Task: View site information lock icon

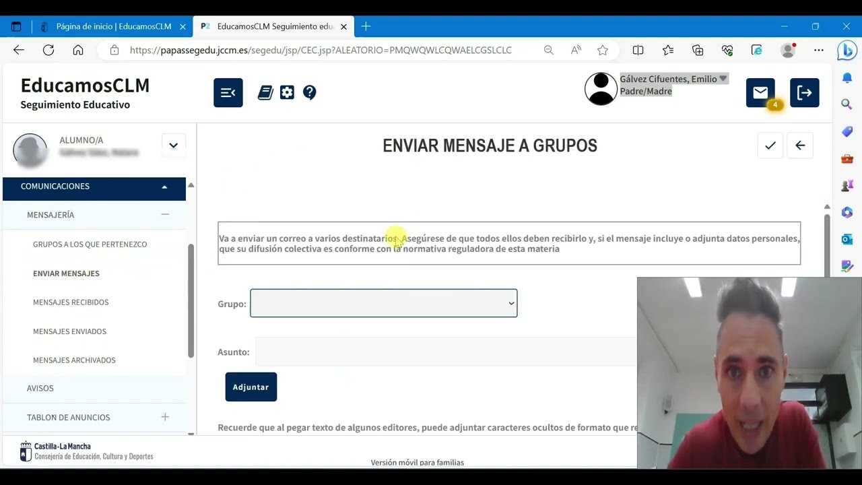Action: [114, 50]
